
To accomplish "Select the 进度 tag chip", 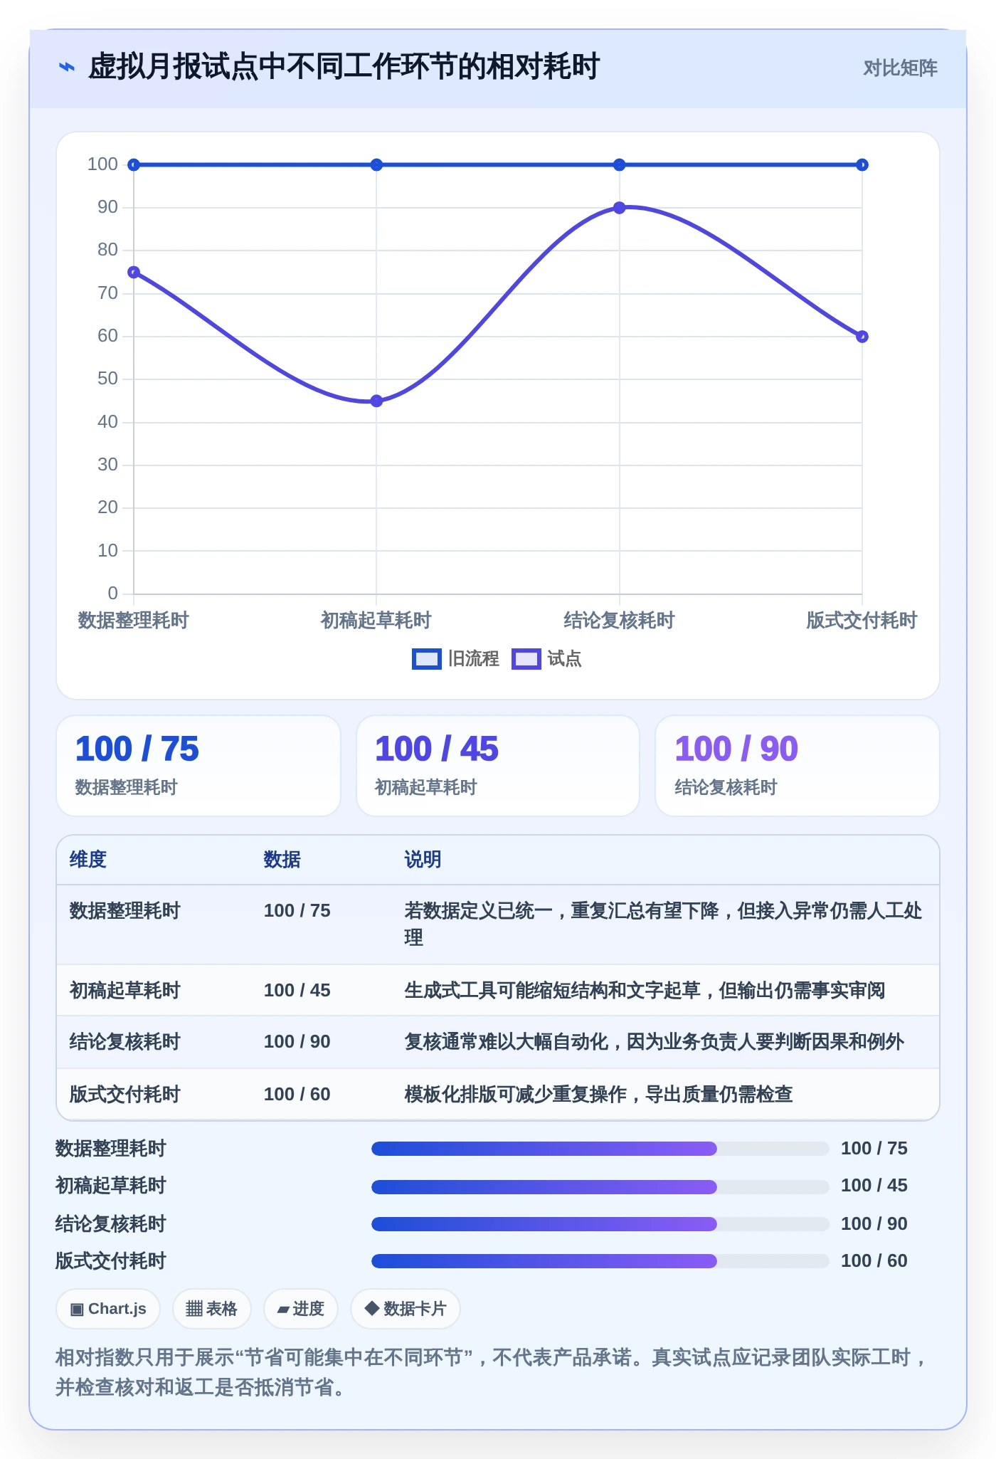I will point(300,1309).
